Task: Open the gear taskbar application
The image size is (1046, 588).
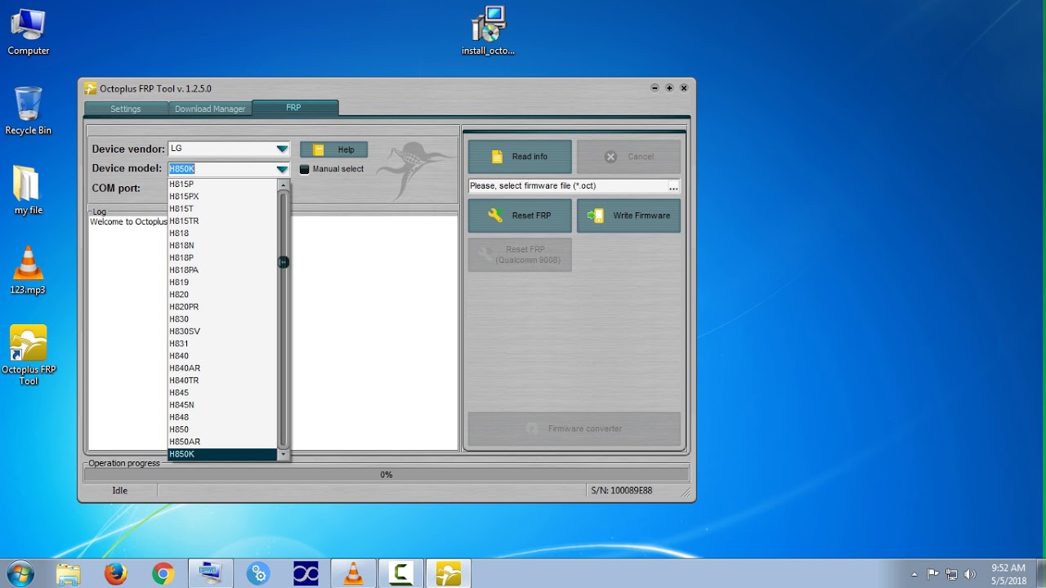Action: tap(258, 574)
